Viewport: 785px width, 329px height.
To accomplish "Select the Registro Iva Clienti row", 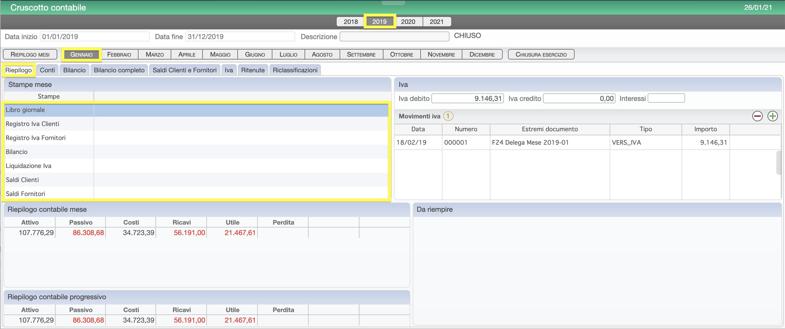I will (x=197, y=124).
